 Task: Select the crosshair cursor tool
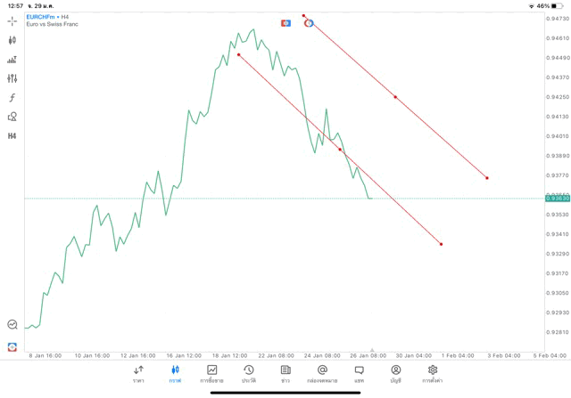[x=12, y=20]
